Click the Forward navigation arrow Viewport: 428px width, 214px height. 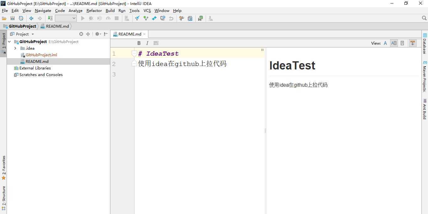click(x=40, y=19)
